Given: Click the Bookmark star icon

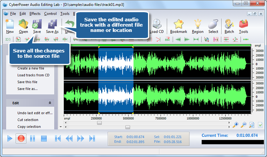Looking at the screenshot, I should [x=179, y=24].
